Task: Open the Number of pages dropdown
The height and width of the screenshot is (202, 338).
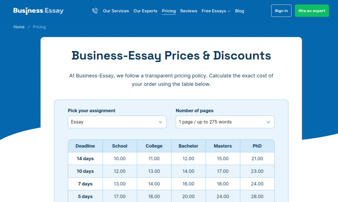Action: click(x=225, y=122)
